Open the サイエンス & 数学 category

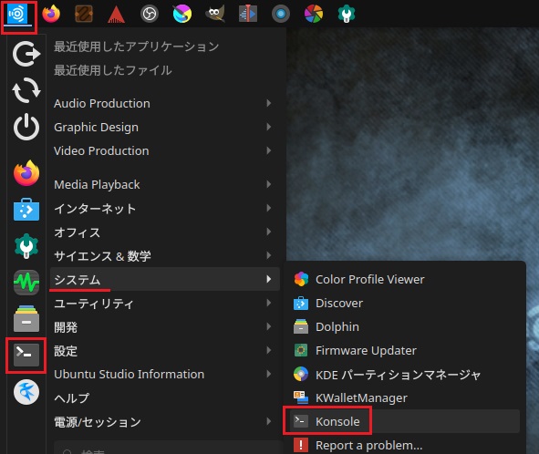(x=165, y=255)
